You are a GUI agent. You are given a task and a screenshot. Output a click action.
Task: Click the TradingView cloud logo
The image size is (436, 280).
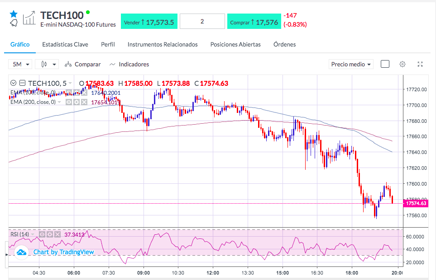point(21,252)
